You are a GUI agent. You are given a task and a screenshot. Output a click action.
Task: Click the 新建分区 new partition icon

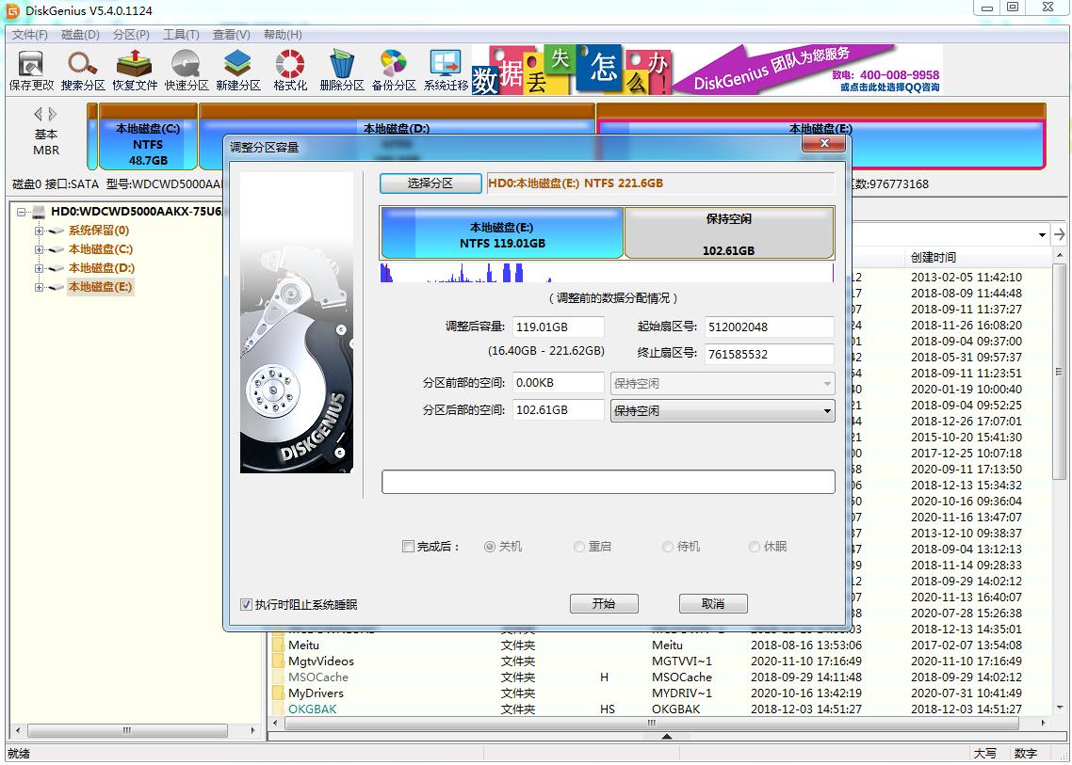tap(238, 71)
